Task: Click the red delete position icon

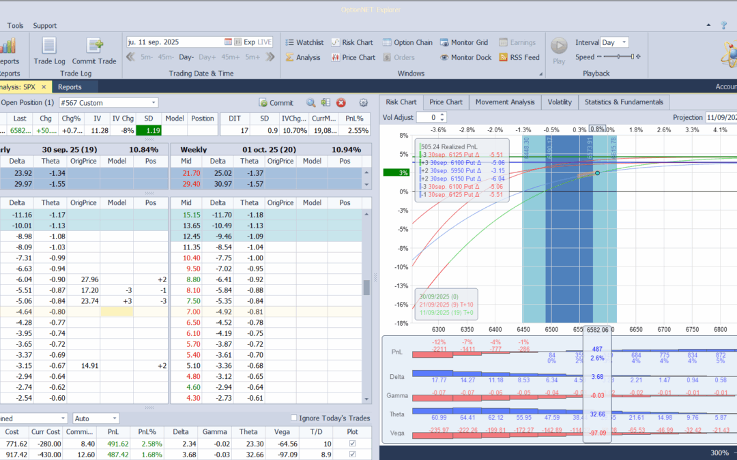Action: coord(341,103)
